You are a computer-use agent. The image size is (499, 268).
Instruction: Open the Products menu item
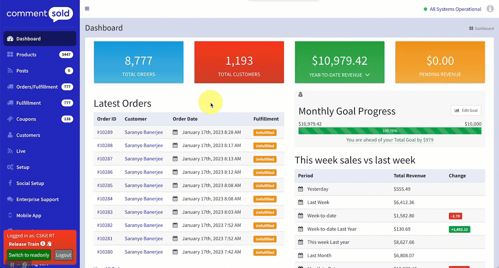point(26,55)
